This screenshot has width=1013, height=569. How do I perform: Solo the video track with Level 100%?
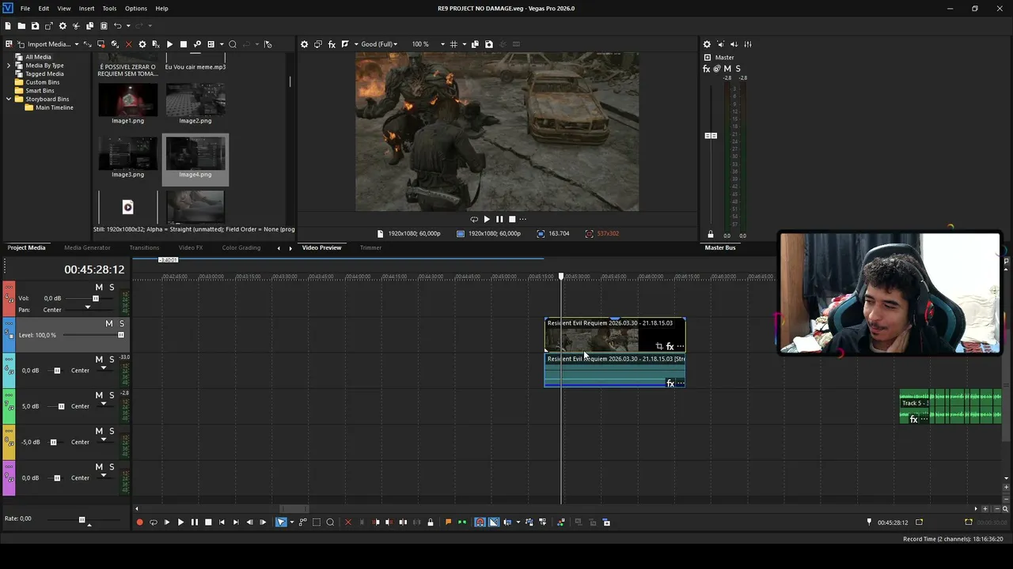(121, 323)
